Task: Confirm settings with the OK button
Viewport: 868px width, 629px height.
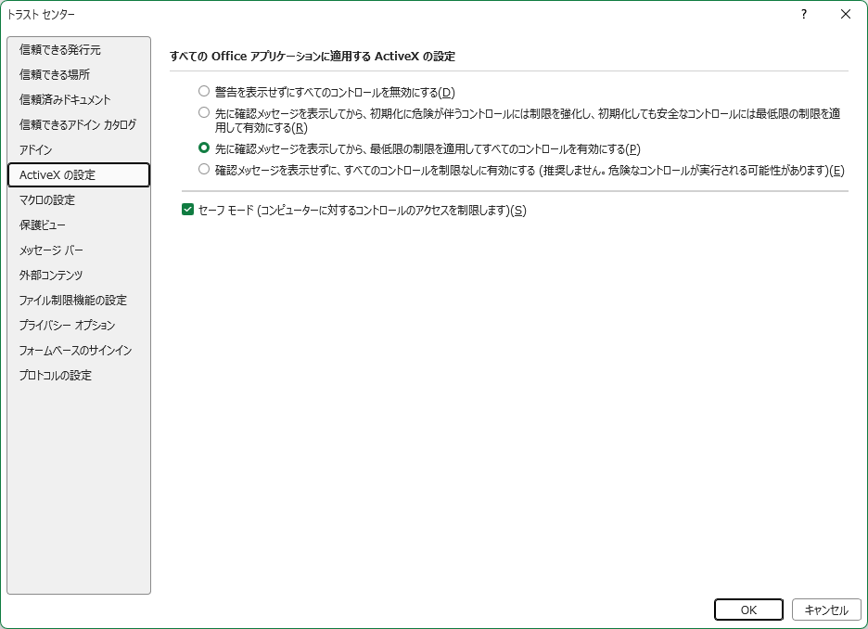Action: point(748,610)
